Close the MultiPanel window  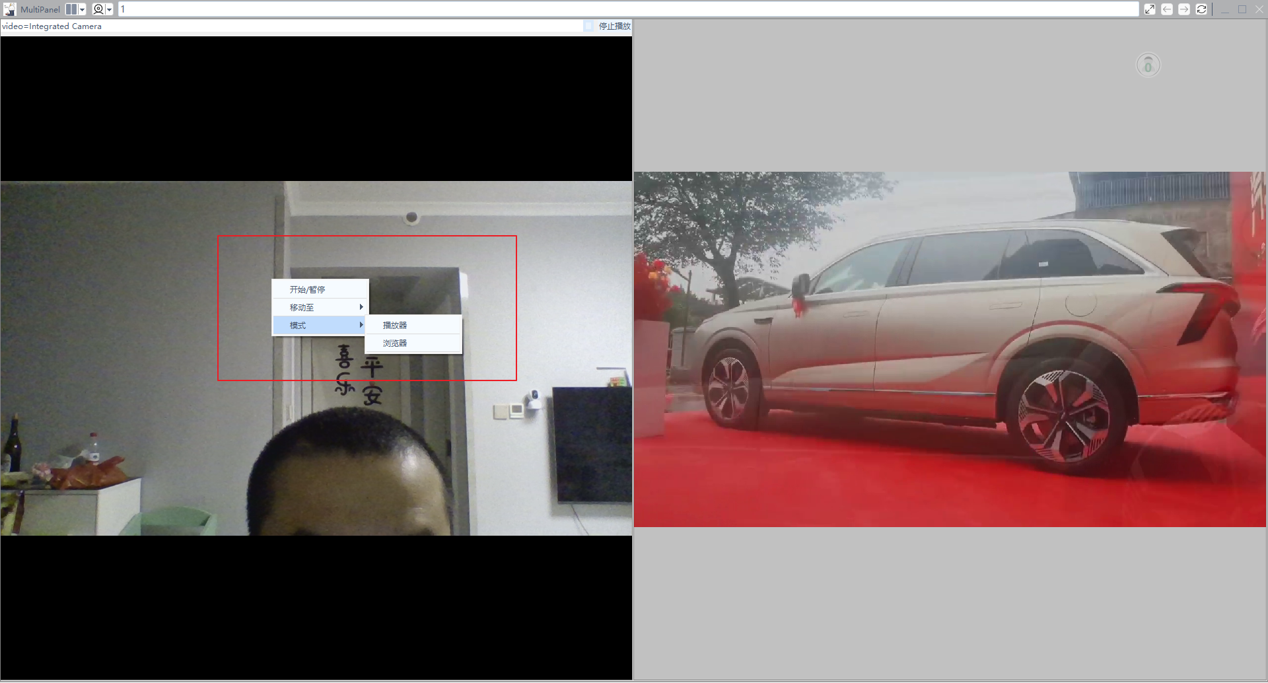[x=1259, y=9]
